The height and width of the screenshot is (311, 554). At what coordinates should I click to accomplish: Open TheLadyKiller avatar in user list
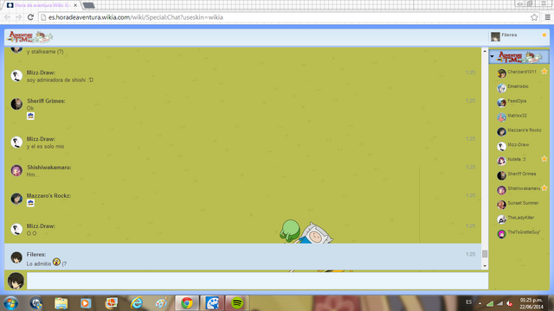click(501, 219)
